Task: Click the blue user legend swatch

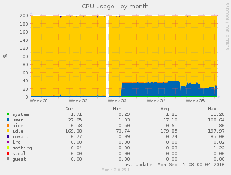Action: click(8, 120)
